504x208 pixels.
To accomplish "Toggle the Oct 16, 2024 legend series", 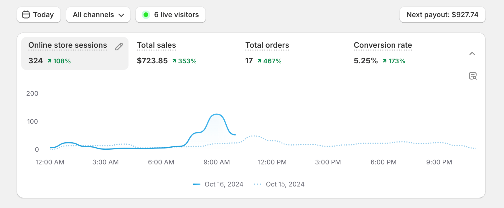I will [x=218, y=184].
